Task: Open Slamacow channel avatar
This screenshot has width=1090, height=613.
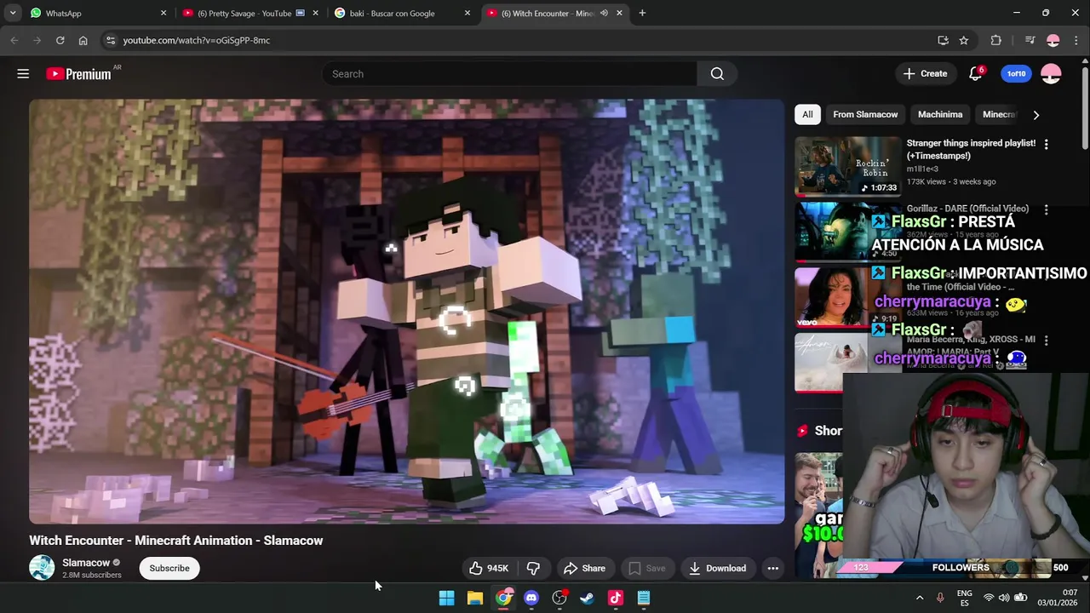Action: [42, 568]
